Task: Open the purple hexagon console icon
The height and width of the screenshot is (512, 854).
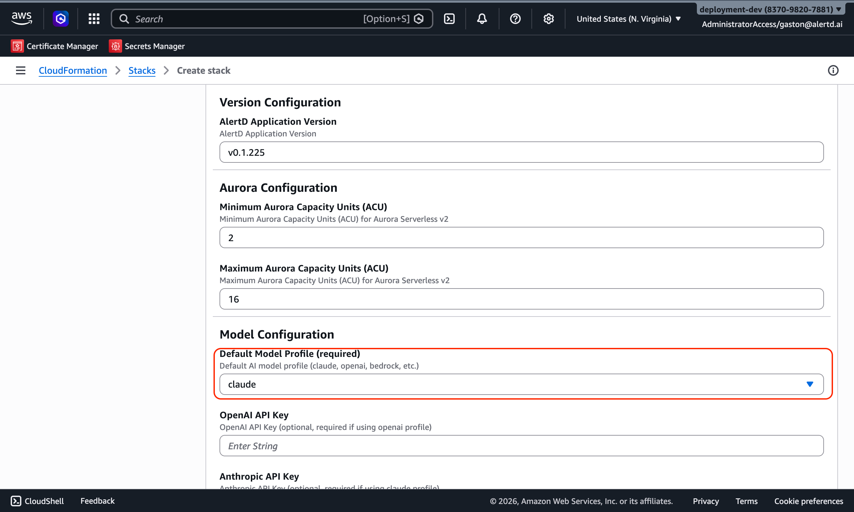Action: click(61, 19)
